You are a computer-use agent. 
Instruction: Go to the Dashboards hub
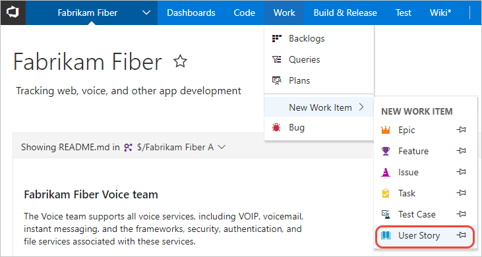coord(191,13)
